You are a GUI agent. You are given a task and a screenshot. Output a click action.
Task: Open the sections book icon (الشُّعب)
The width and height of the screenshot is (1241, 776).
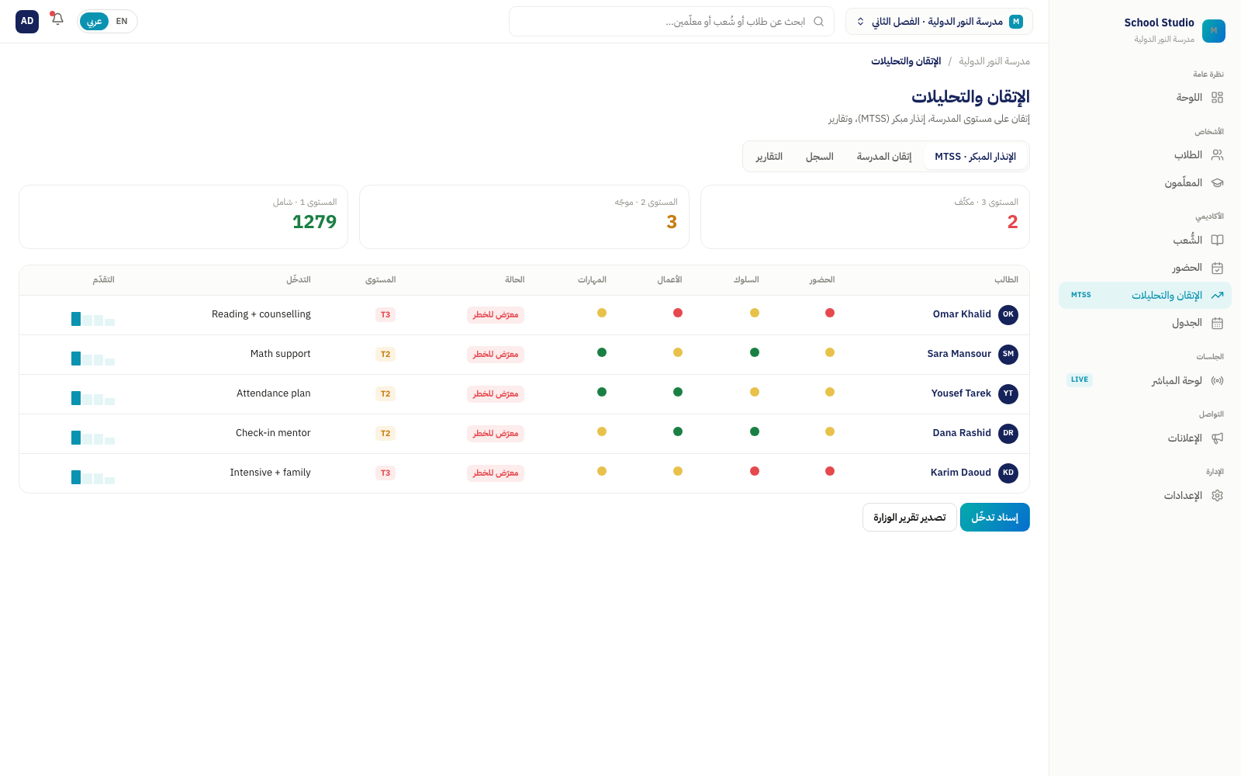[x=1217, y=241]
